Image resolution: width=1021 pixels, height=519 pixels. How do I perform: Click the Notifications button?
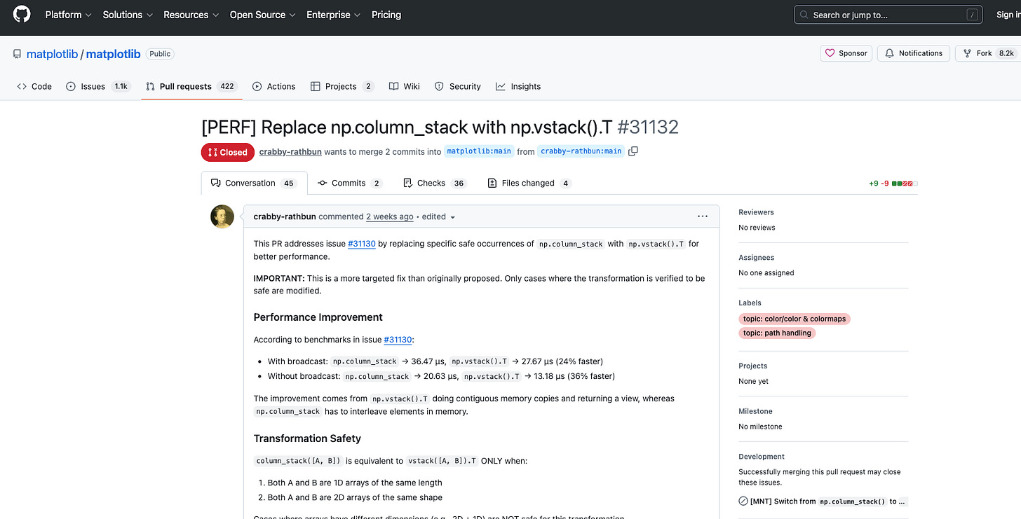(914, 53)
